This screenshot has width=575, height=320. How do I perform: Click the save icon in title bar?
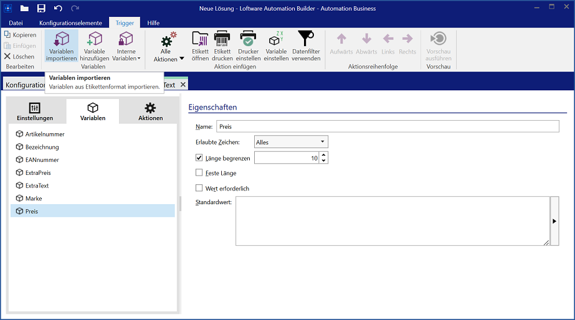coord(41,8)
